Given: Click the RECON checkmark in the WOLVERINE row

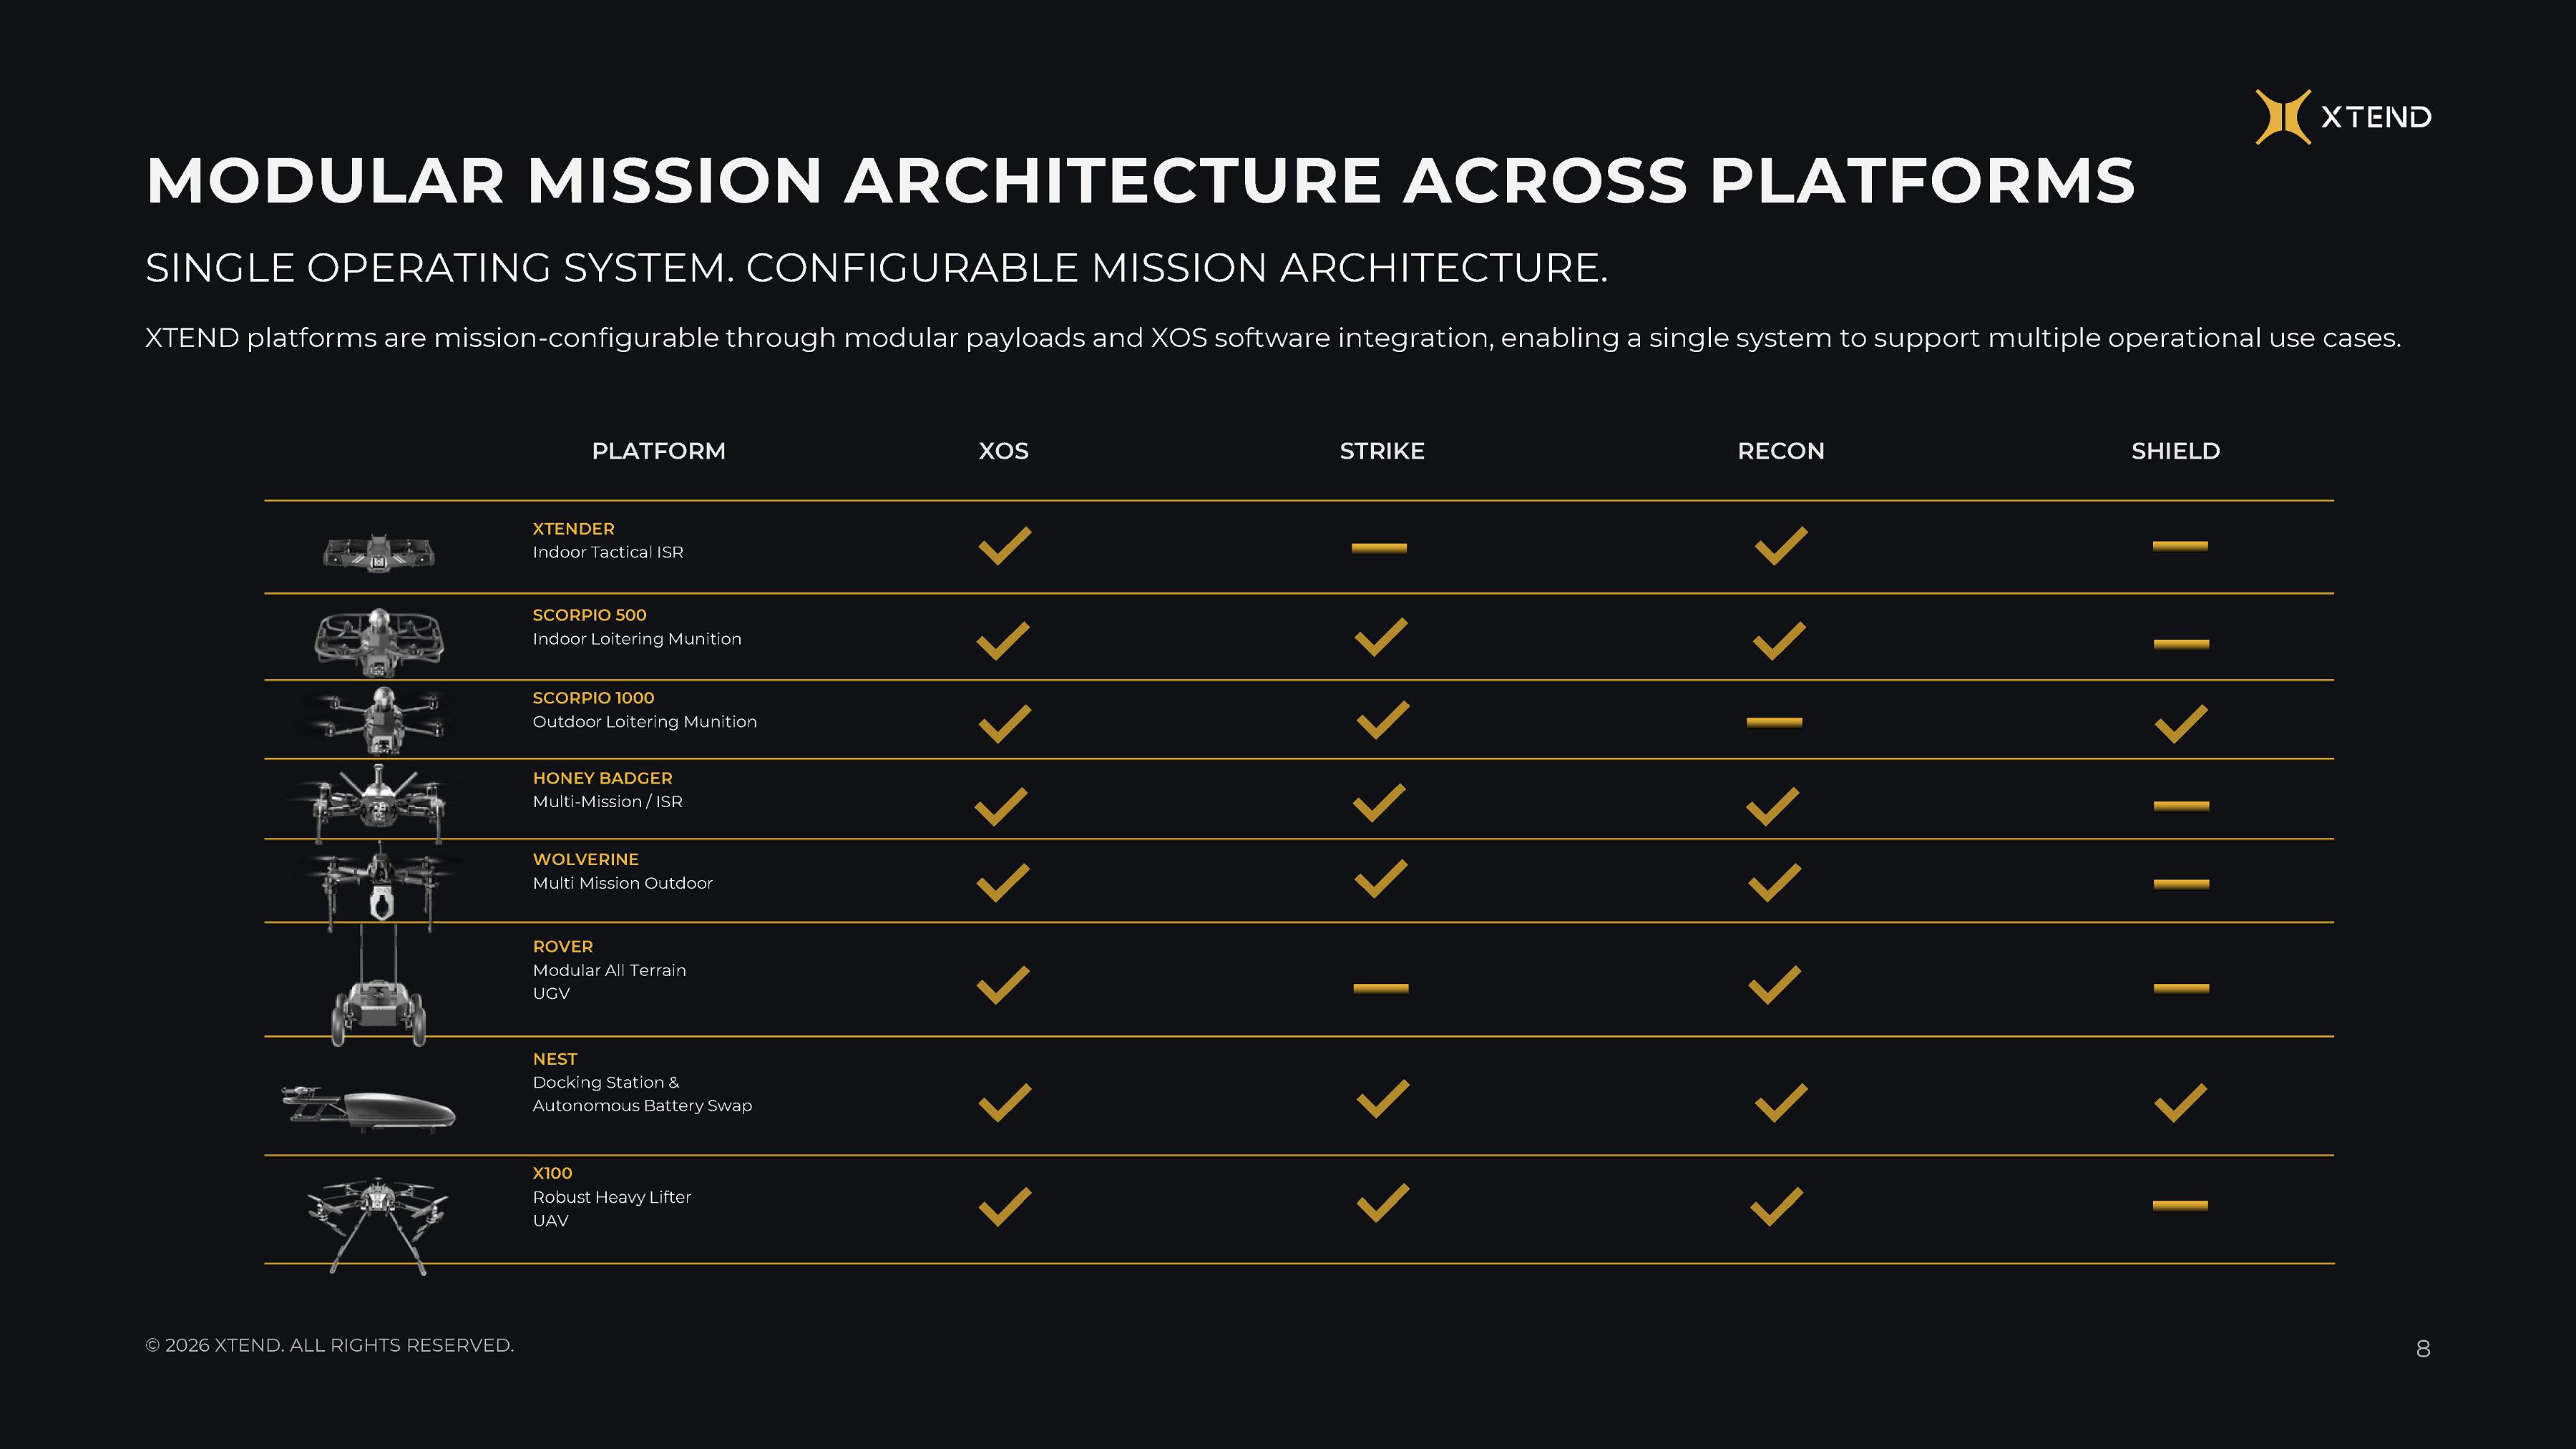Looking at the screenshot, I should tap(1775, 883).
